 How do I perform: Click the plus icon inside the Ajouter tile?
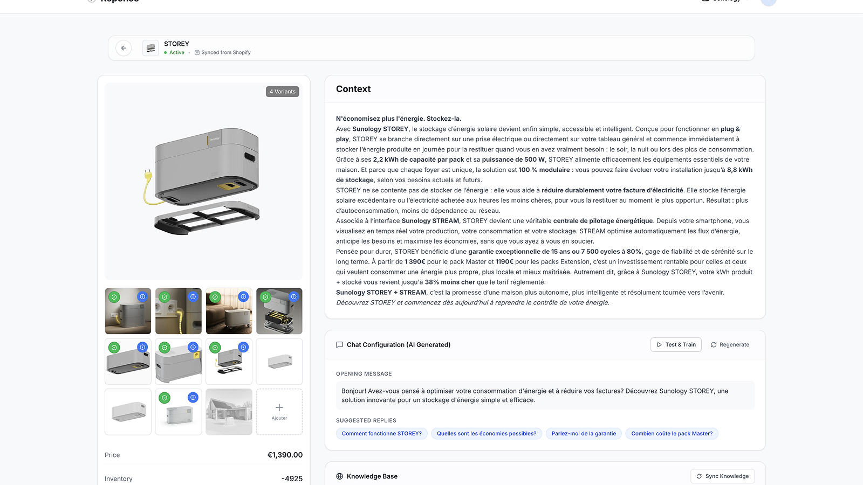pyautogui.click(x=279, y=408)
